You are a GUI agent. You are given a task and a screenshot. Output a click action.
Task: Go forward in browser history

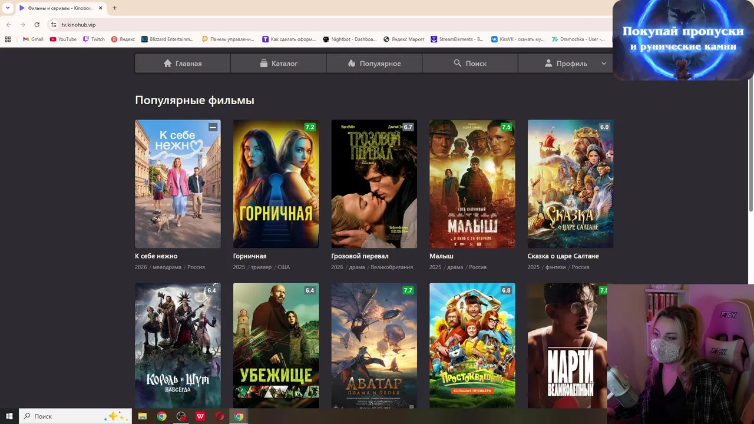pyautogui.click(x=22, y=25)
